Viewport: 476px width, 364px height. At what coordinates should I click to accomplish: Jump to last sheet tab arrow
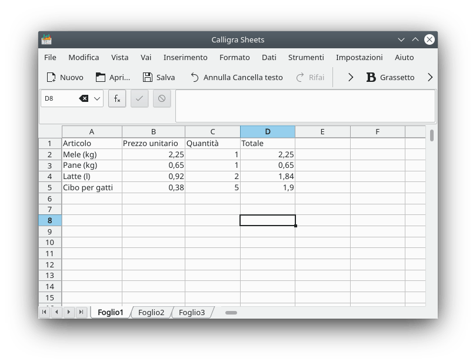pyautogui.click(x=81, y=312)
